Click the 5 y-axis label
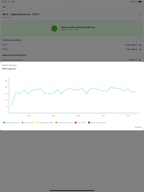Viewport: 144px width, 192px height. point(7,106)
